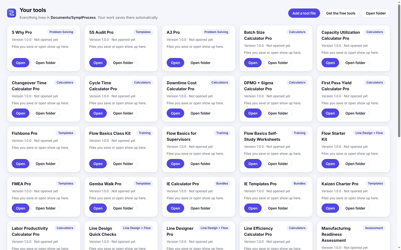This screenshot has width=401, height=250.
Task: Open folder for FMEA Pro
Action: (46, 208)
